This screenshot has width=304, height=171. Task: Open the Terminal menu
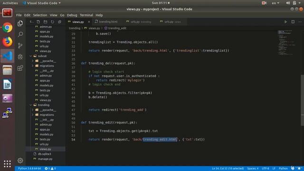[x=86, y=15]
